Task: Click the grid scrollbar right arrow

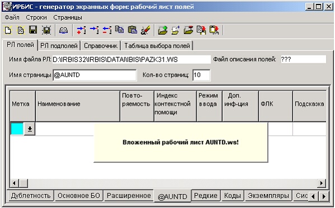Action: (322, 183)
